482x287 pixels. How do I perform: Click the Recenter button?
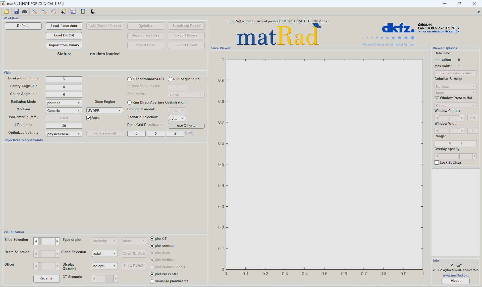[46, 278]
